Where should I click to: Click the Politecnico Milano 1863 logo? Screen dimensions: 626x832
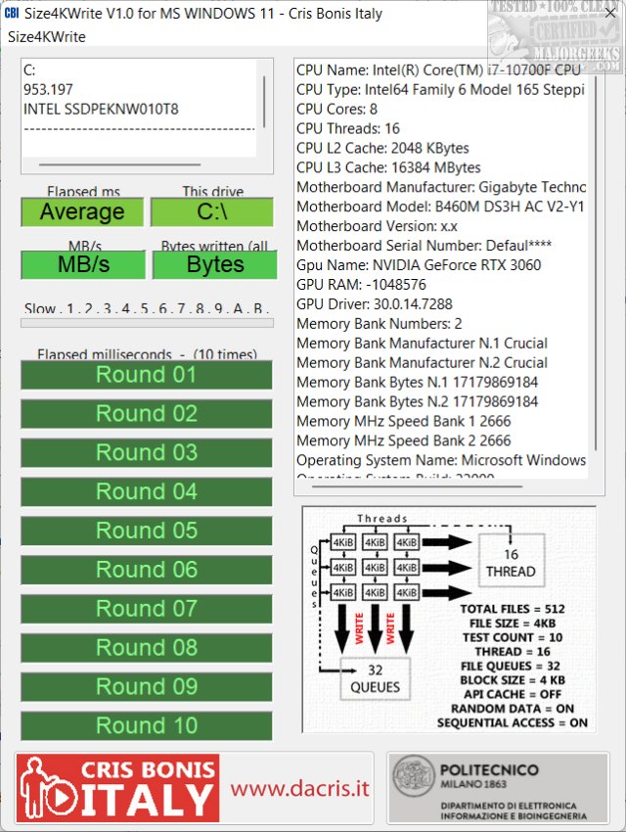(498, 788)
